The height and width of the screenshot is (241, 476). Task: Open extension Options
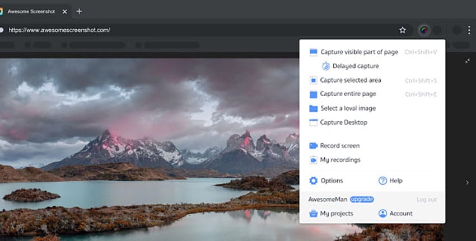(x=326, y=181)
